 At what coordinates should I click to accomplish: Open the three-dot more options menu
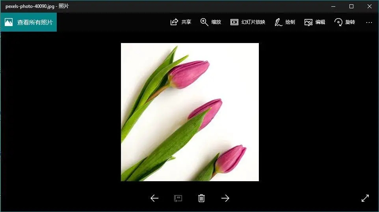click(369, 22)
